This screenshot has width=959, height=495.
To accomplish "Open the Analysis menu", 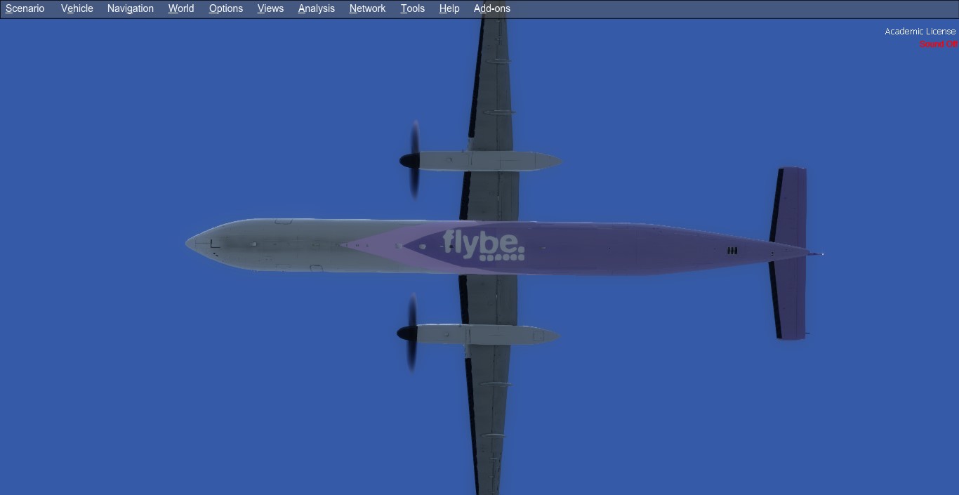I will (317, 8).
